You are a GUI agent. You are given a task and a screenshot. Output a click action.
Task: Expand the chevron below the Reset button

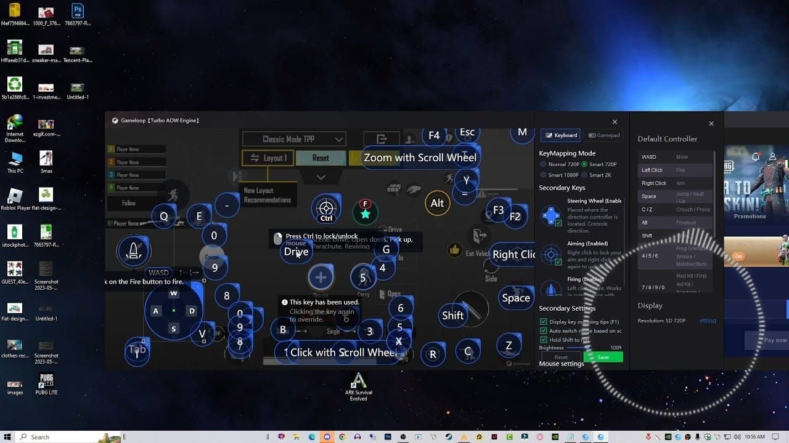(321, 177)
